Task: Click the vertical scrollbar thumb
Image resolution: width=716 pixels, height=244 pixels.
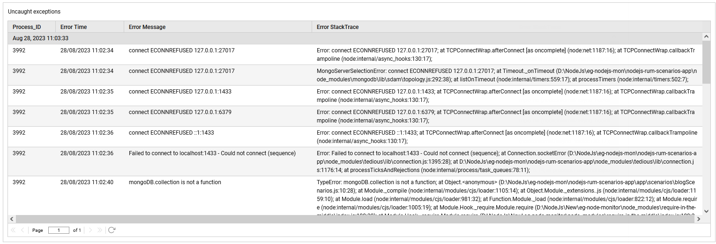Action: click(x=707, y=62)
